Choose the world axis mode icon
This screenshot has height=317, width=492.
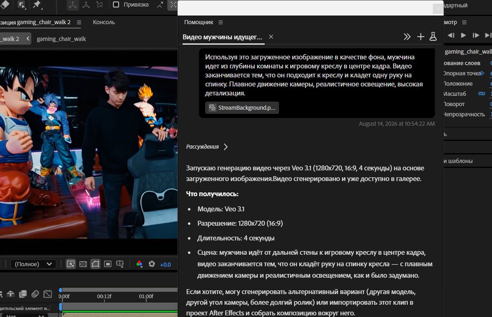pyautogui.click(x=86, y=5)
